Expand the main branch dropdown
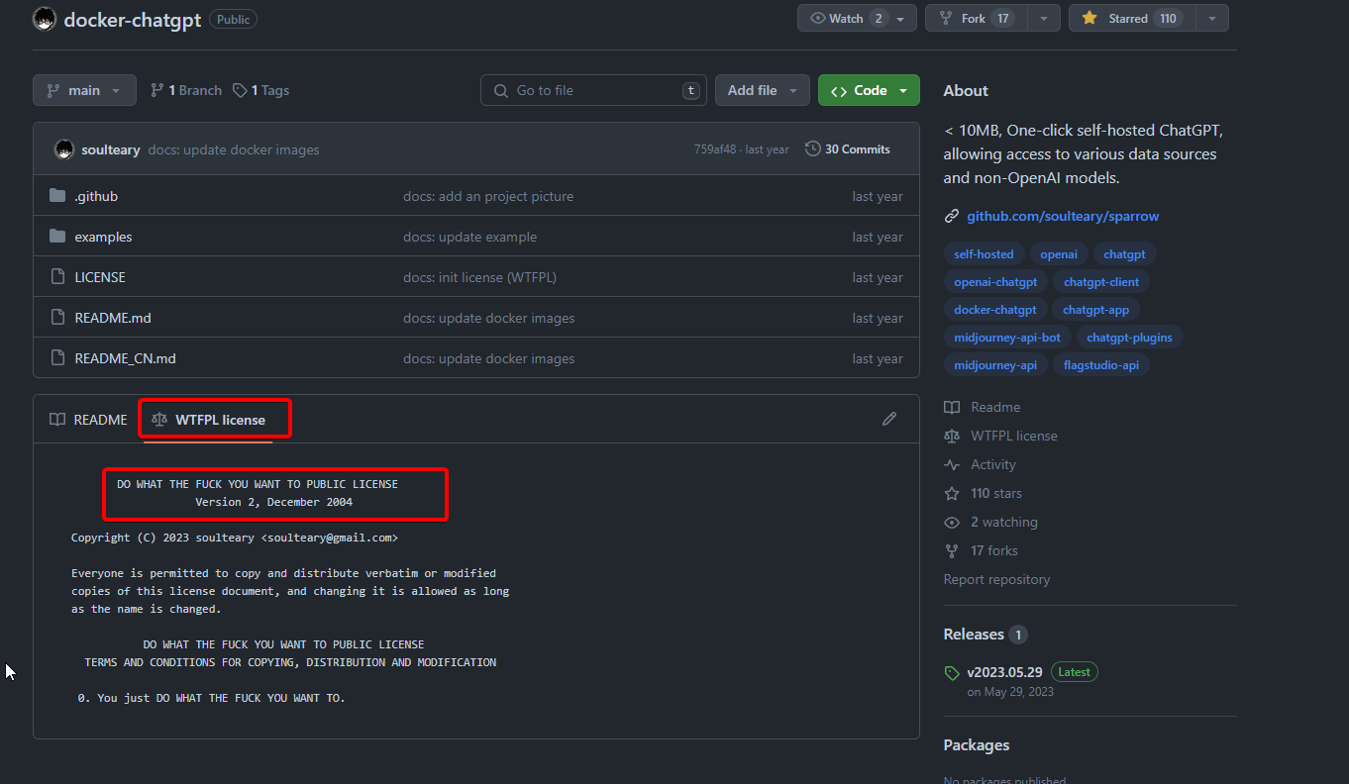The height and width of the screenshot is (784, 1349). click(x=83, y=90)
